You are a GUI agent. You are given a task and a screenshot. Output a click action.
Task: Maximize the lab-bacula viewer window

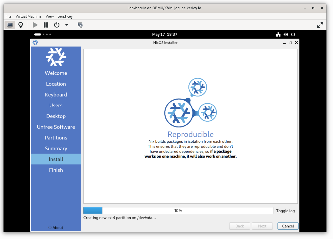tap(313, 8)
